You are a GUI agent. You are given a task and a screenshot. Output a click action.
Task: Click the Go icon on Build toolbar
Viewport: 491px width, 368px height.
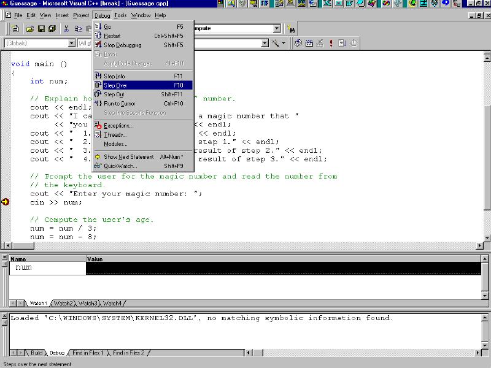tap(342, 43)
